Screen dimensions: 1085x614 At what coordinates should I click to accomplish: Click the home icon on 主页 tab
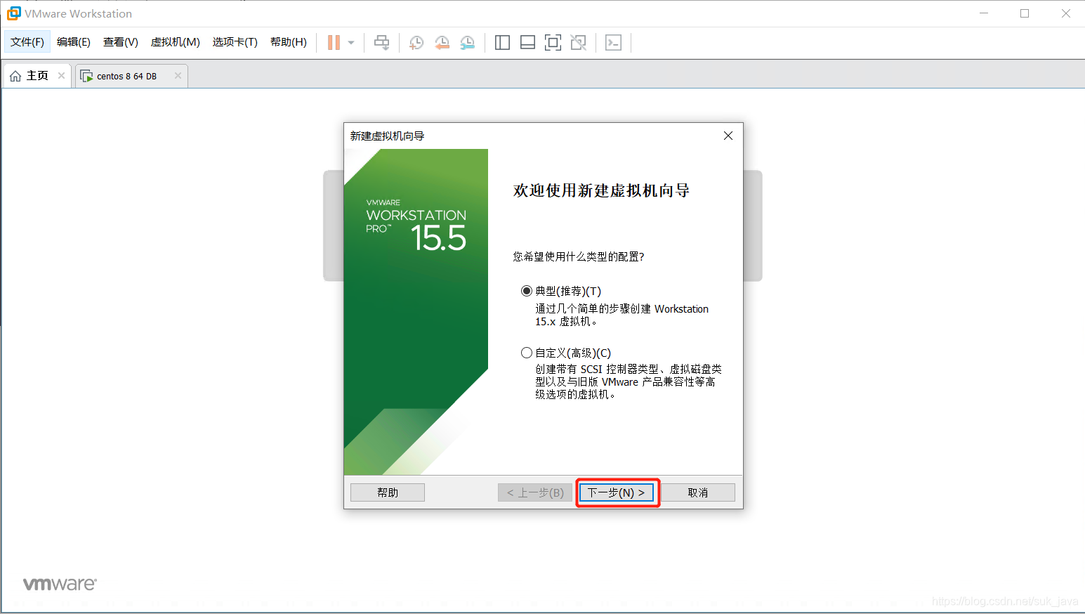(15, 76)
